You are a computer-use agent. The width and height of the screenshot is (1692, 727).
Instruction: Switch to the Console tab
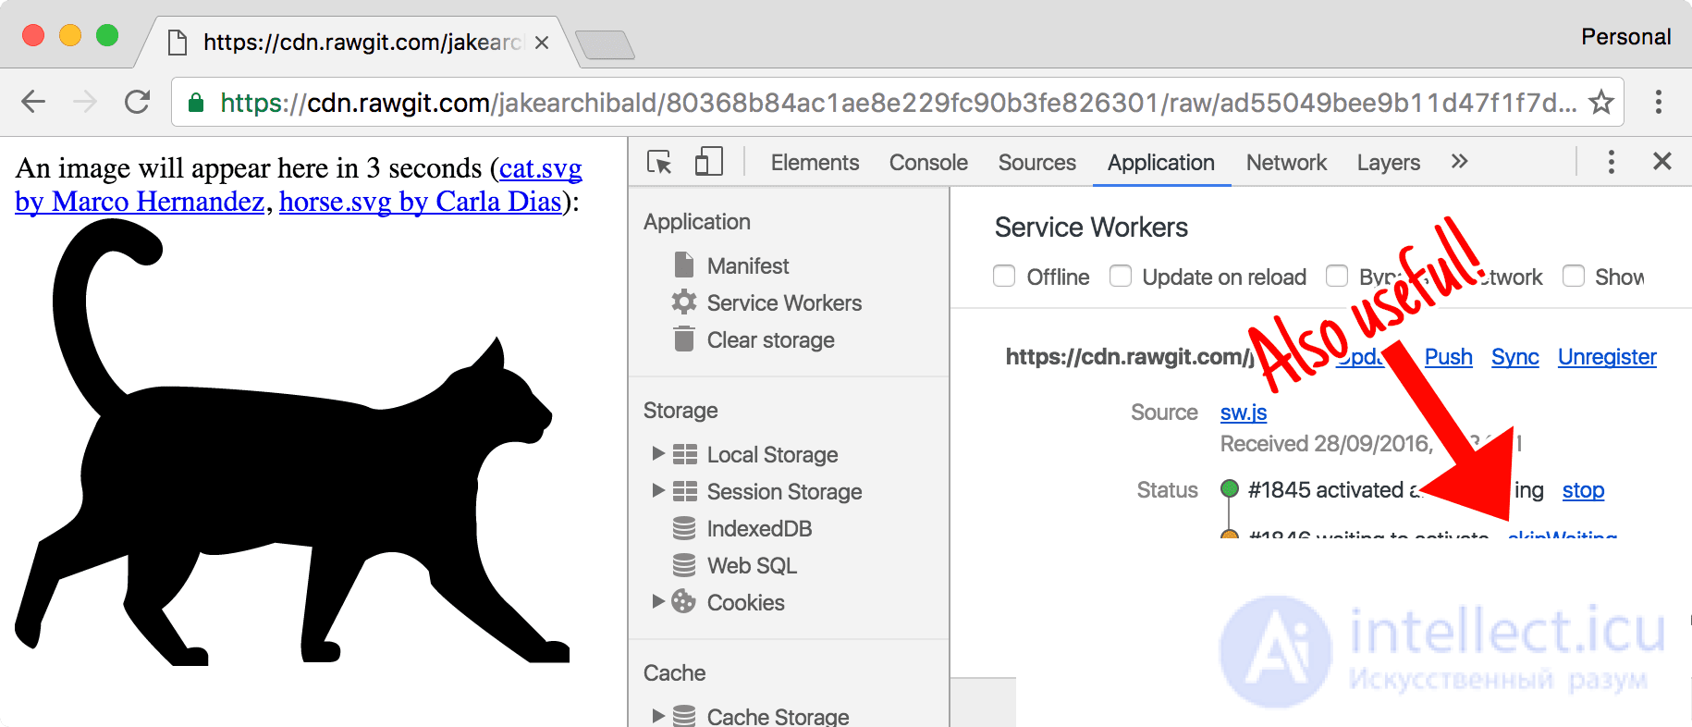928,163
